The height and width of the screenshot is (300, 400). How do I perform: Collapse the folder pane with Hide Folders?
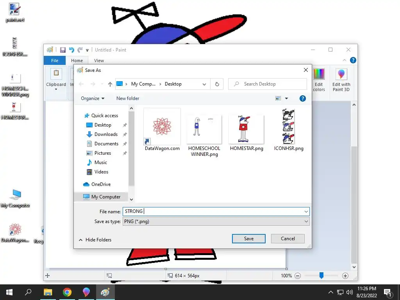pos(95,240)
